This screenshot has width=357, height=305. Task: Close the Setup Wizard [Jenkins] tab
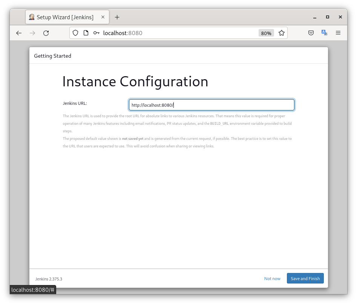coord(103,17)
